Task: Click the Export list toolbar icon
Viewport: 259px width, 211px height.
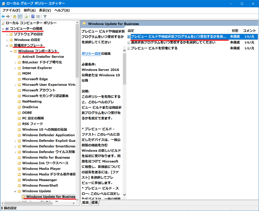Action: pyautogui.click(x=26, y=17)
